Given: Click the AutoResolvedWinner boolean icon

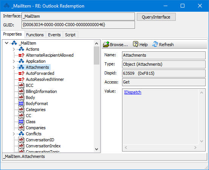Looking at the screenshot, I should (21, 79).
